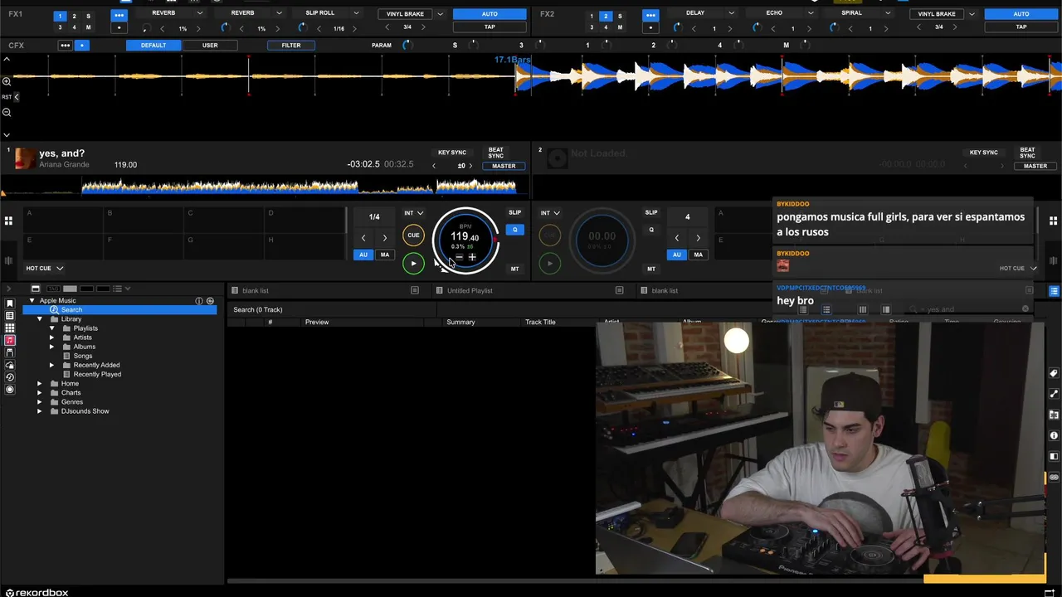Click the sign-out arrow icon beside Apple Music
The height and width of the screenshot is (597, 1062).
(210, 300)
